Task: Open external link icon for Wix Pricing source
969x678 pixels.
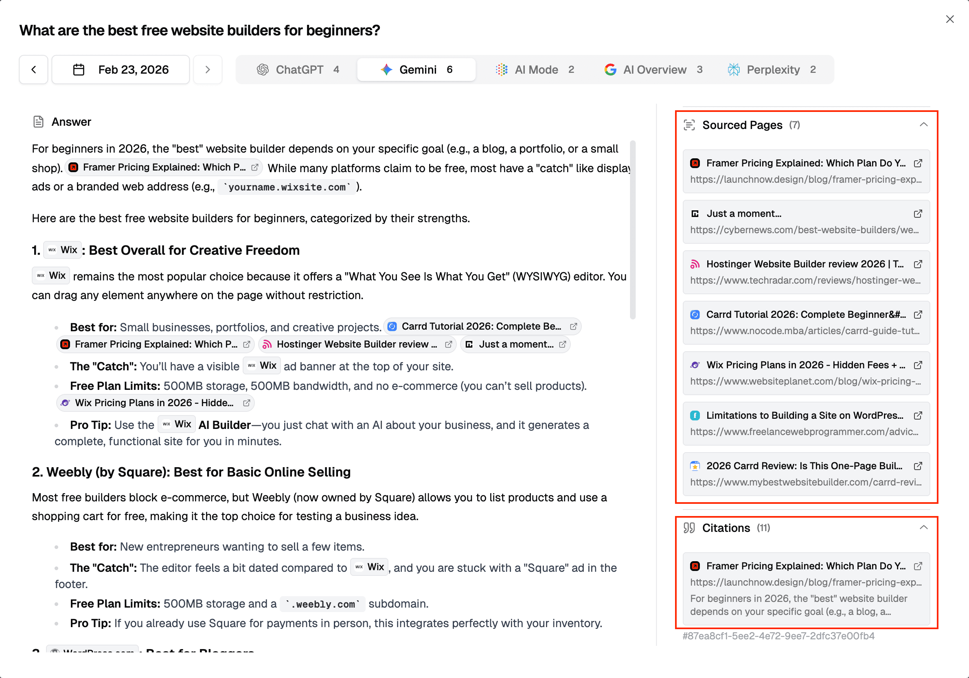Action: [918, 365]
